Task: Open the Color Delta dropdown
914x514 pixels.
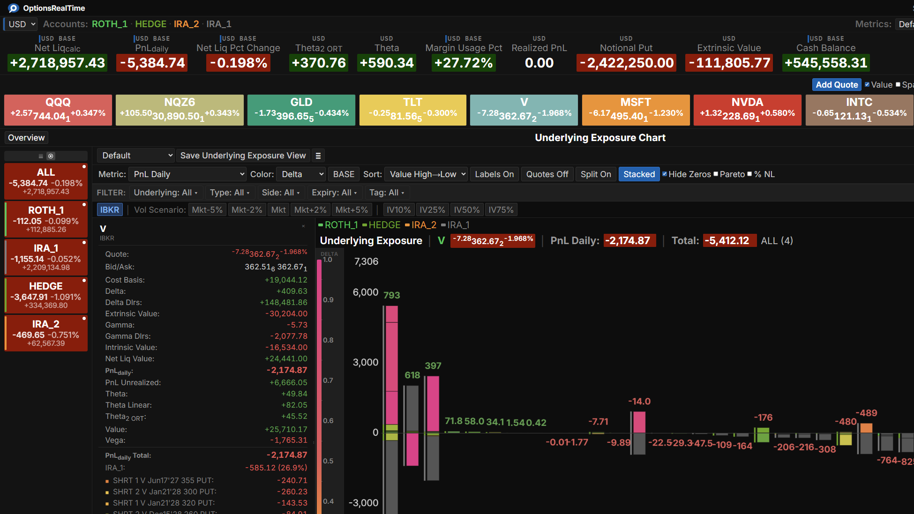Action: point(301,174)
